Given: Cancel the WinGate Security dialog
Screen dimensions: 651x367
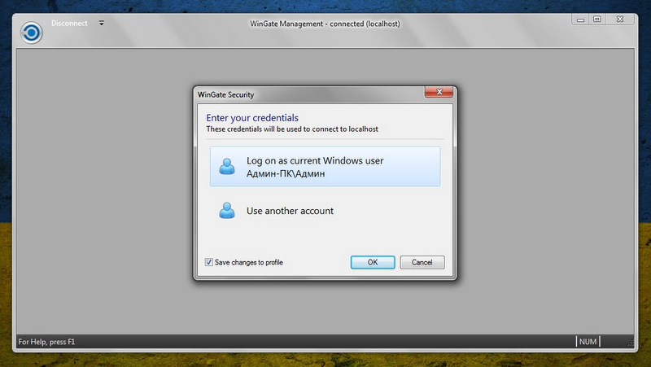Looking at the screenshot, I should (422, 262).
